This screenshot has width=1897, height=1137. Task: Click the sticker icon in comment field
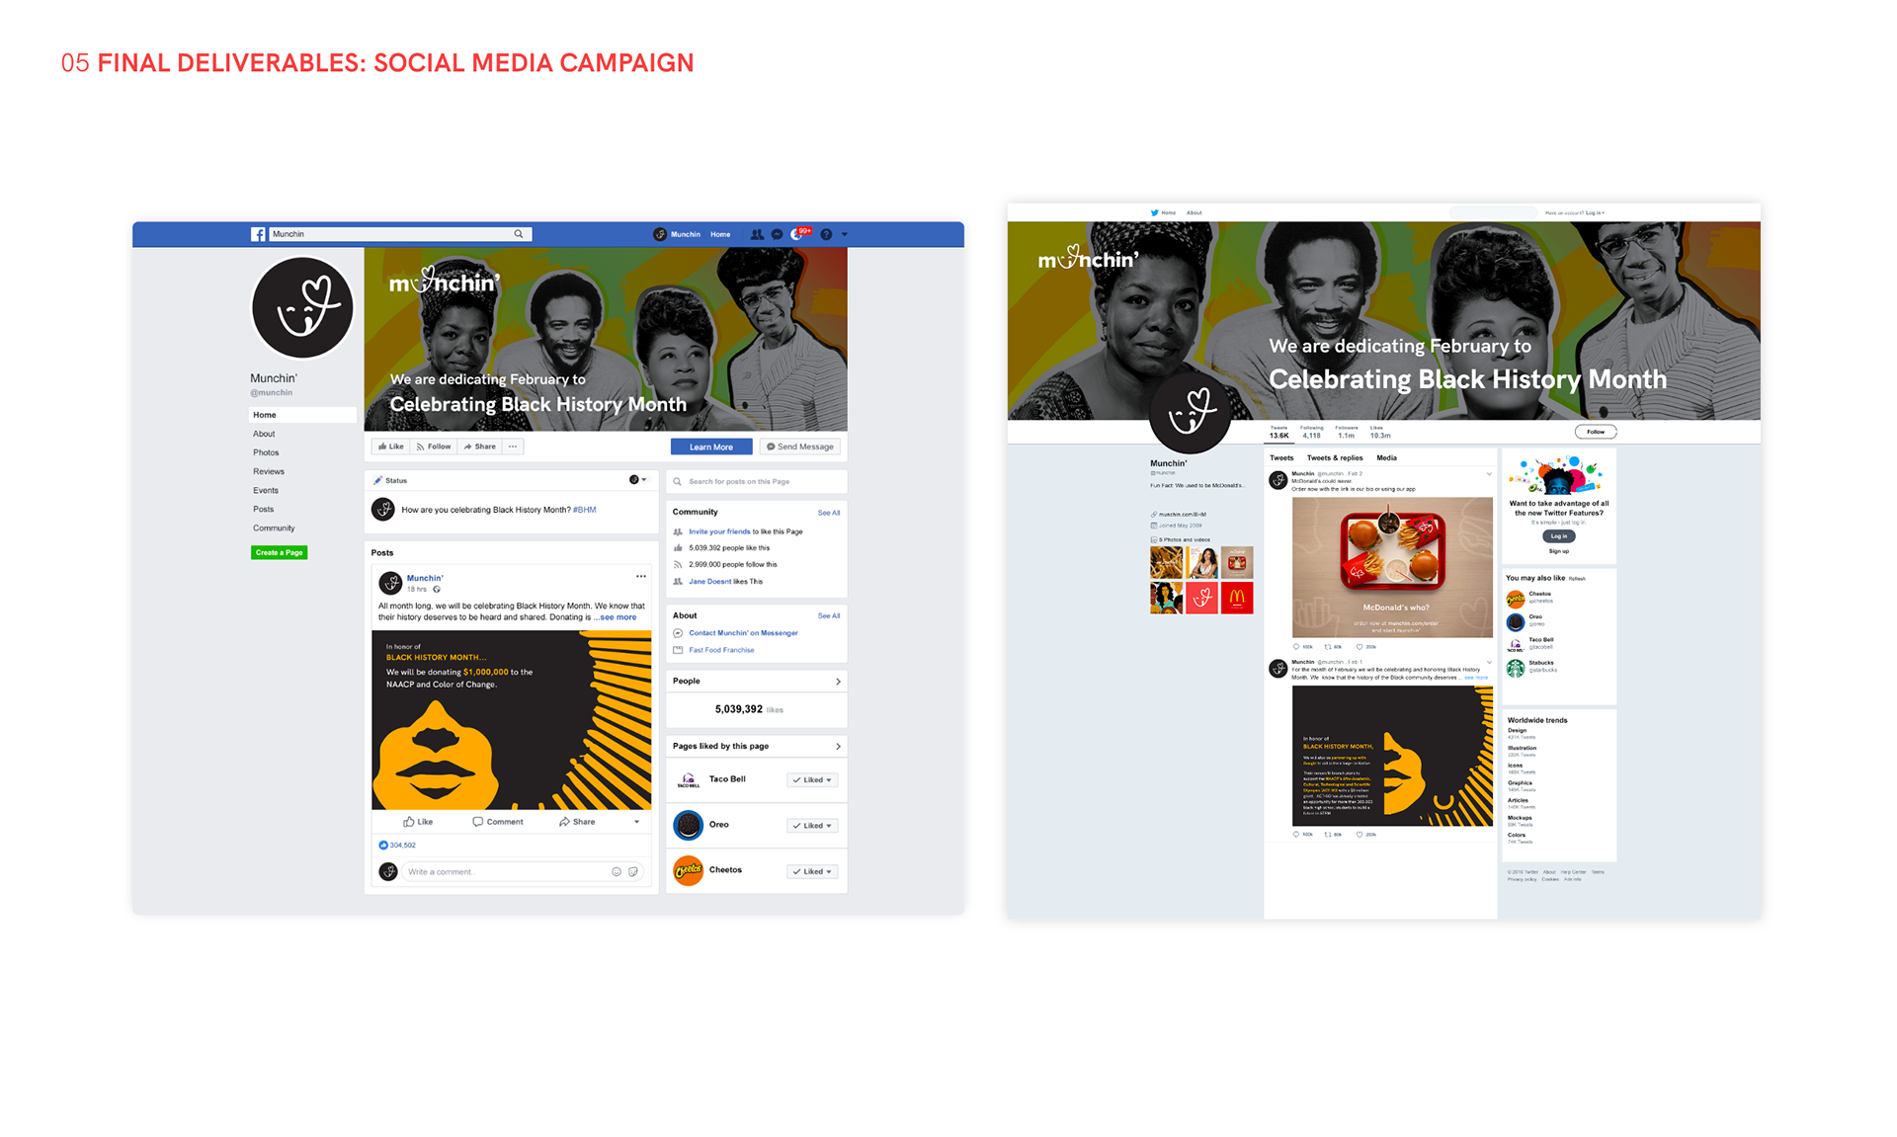point(633,872)
